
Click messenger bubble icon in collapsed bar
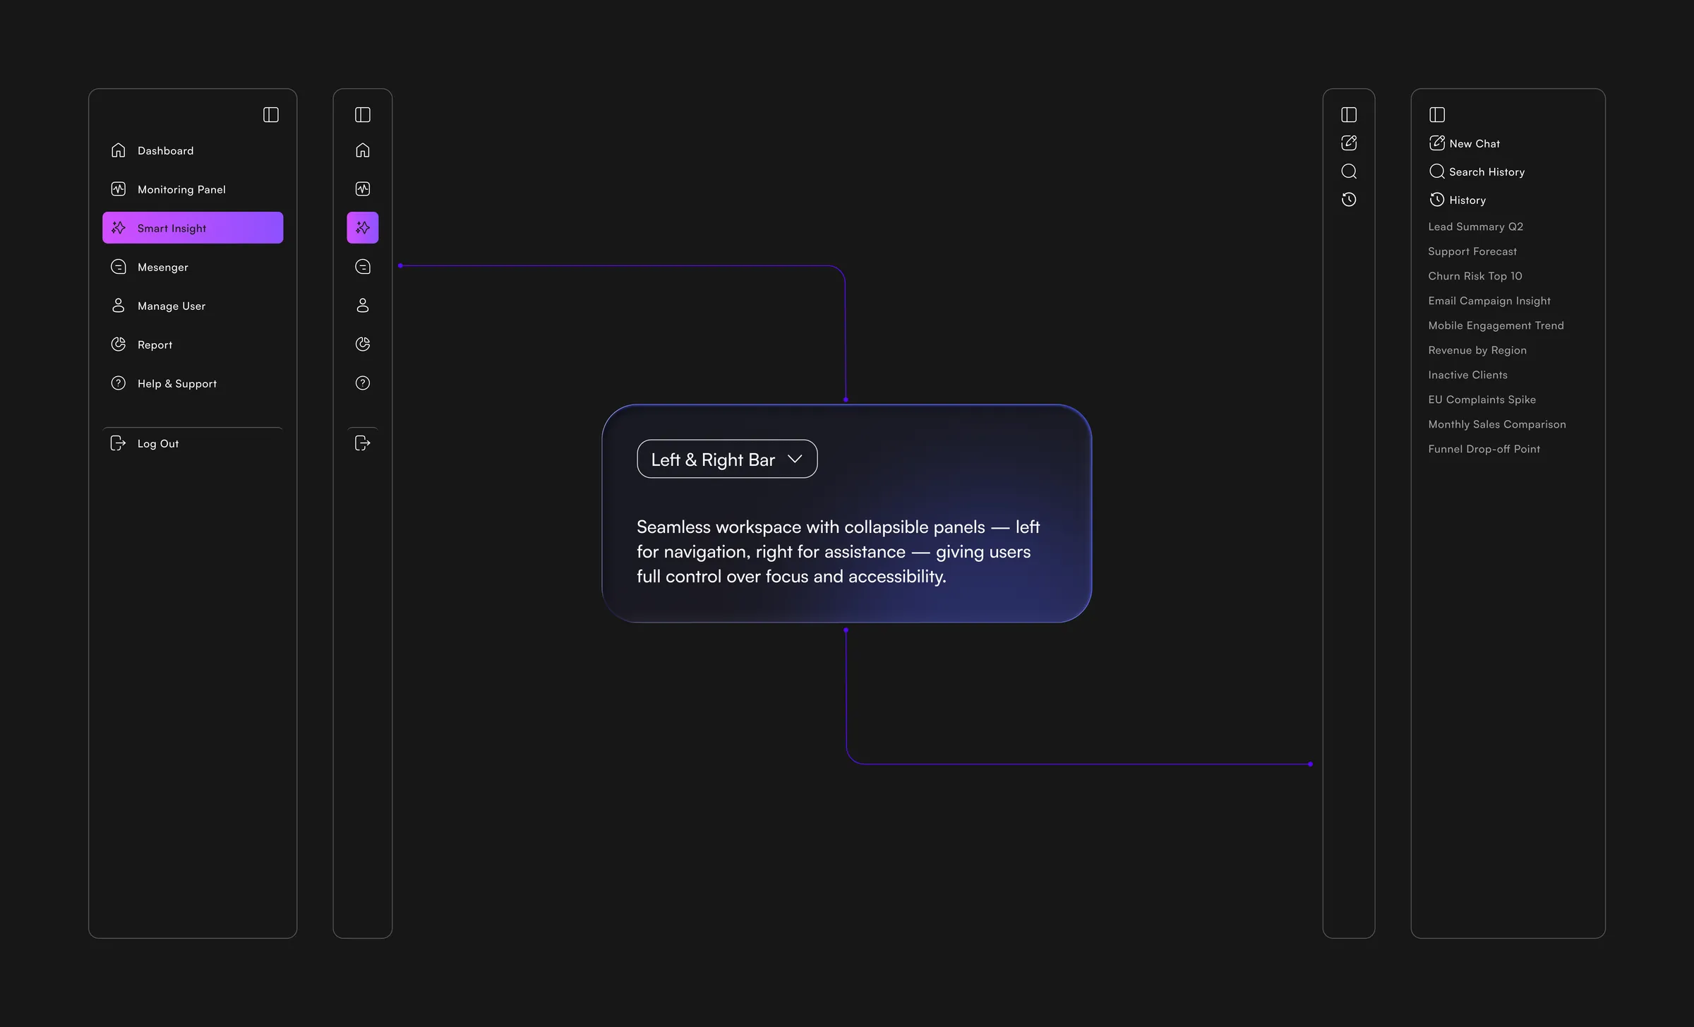point(363,267)
